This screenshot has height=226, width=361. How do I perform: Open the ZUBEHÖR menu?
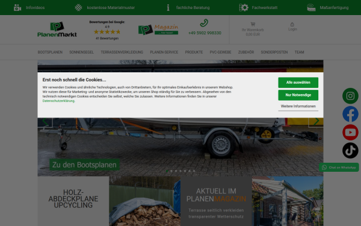246,52
